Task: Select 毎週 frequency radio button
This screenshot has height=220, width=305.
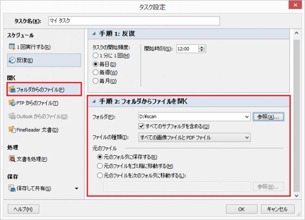Action: tap(96, 73)
